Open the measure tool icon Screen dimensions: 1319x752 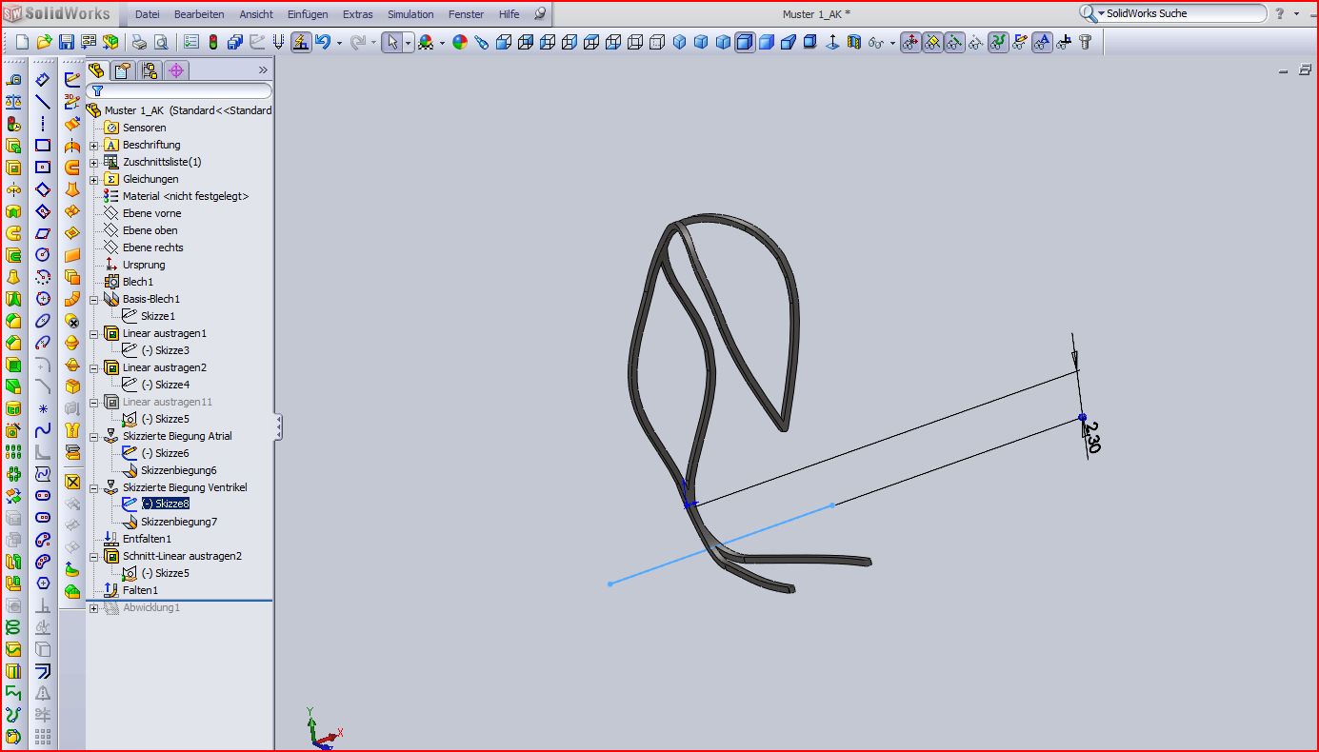(13, 80)
